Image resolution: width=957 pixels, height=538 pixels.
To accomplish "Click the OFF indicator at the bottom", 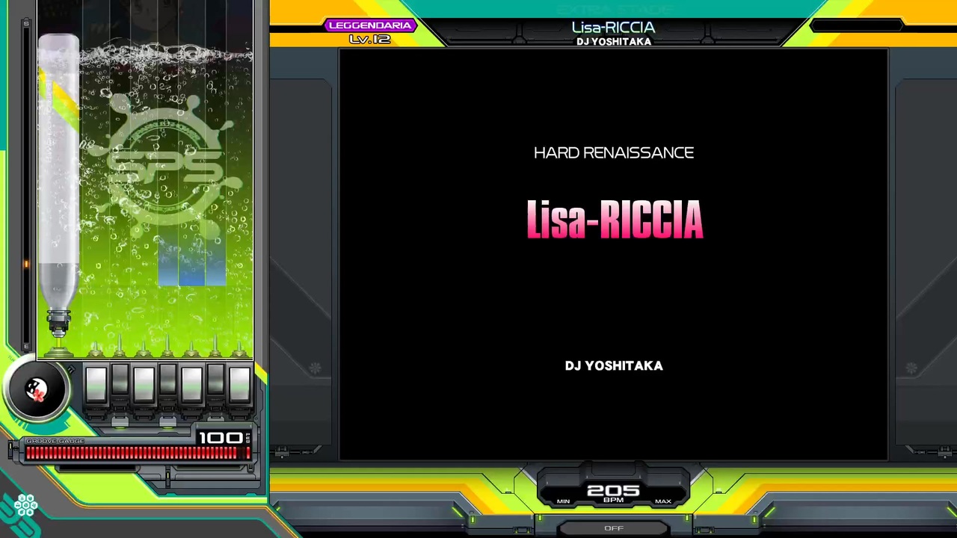I will pos(614,528).
